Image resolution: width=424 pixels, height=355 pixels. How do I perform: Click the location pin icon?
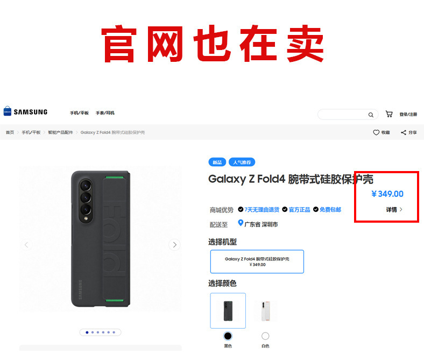(x=241, y=223)
